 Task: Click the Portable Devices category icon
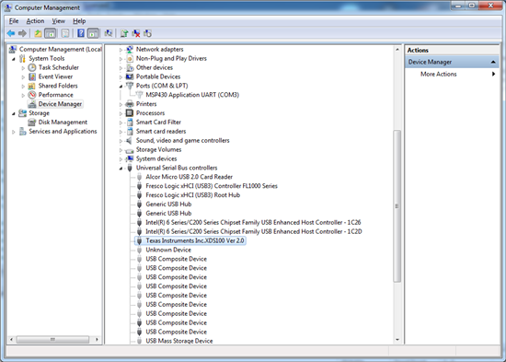click(x=130, y=76)
